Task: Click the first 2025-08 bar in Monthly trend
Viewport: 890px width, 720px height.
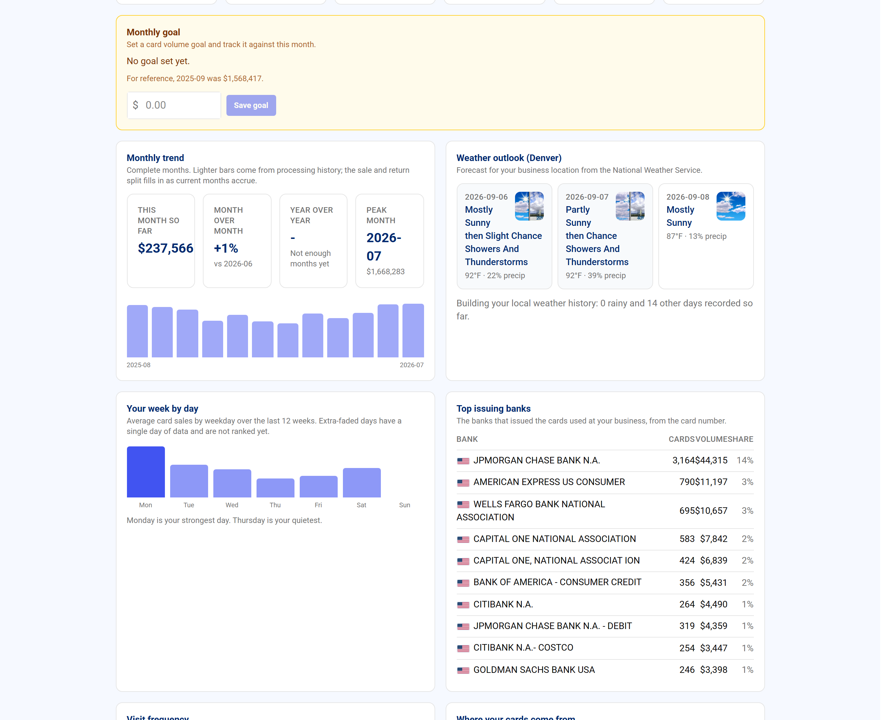Action: [137, 332]
